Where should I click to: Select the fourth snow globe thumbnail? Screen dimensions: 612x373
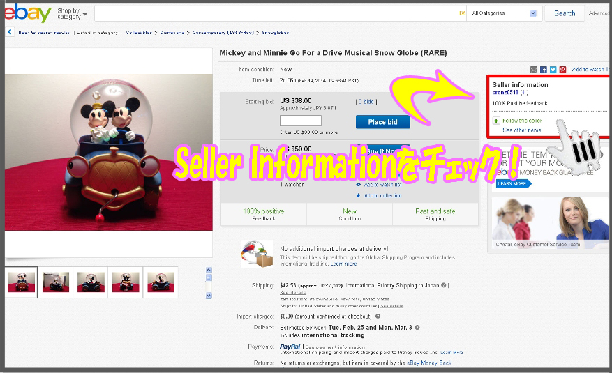[126, 282]
